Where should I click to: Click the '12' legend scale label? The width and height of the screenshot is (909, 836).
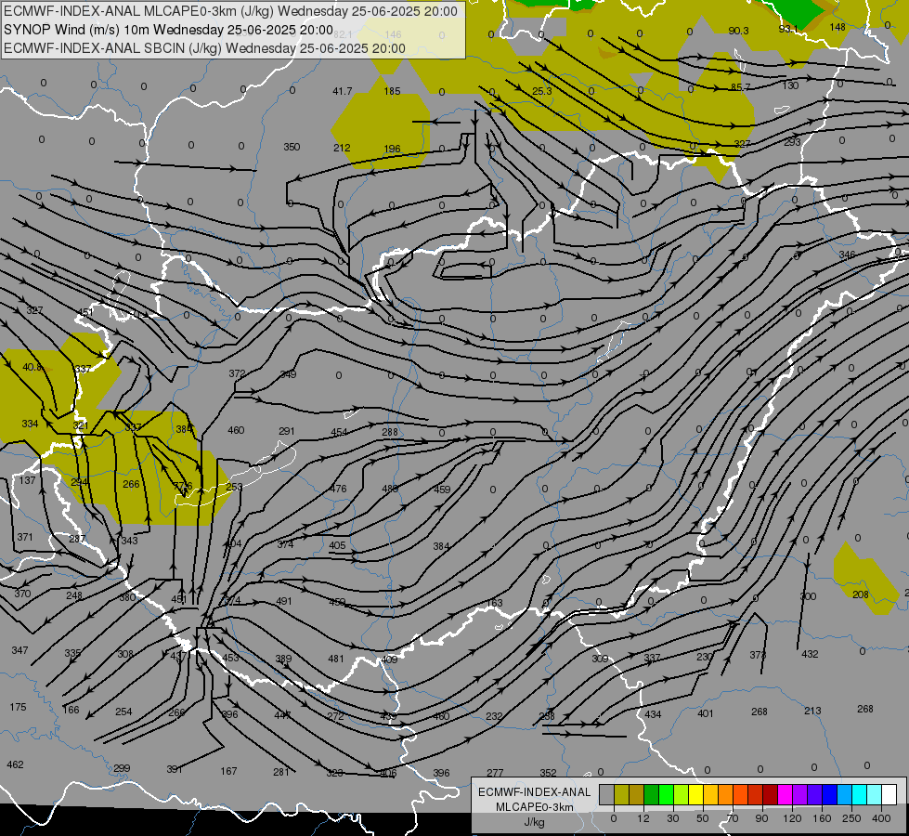pyautogui.click(x=643, y=818)
